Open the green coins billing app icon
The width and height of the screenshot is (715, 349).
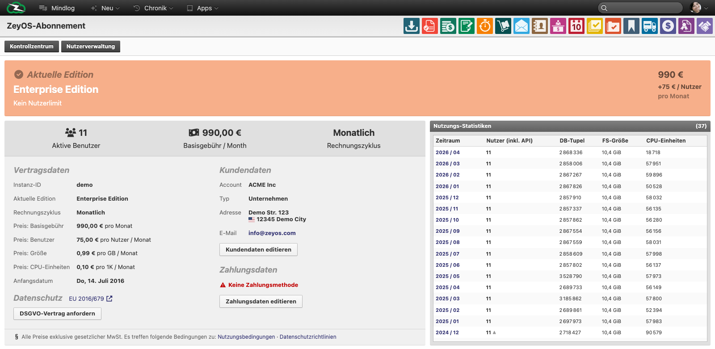(448, 26)
